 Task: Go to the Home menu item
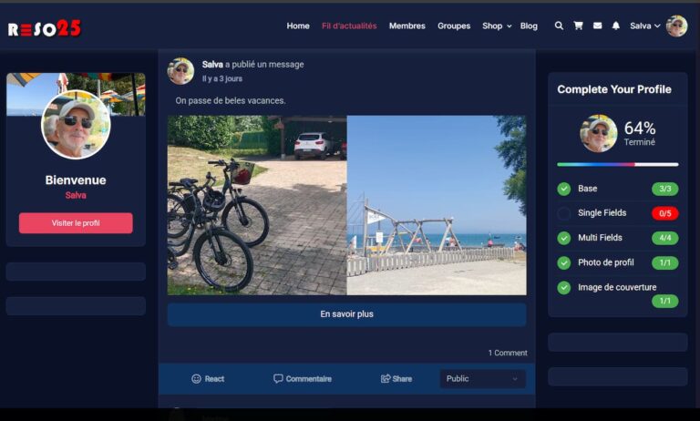tap(298, 26)
